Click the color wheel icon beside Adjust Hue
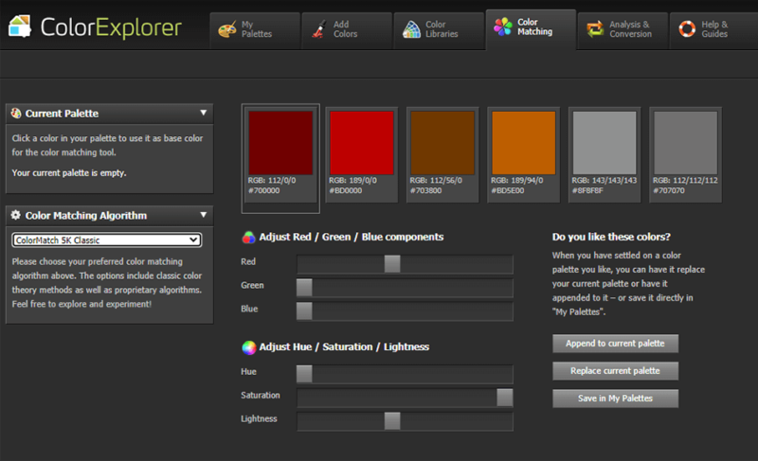The width and height of the screenshot is (758, 461). tap(248, 347)
